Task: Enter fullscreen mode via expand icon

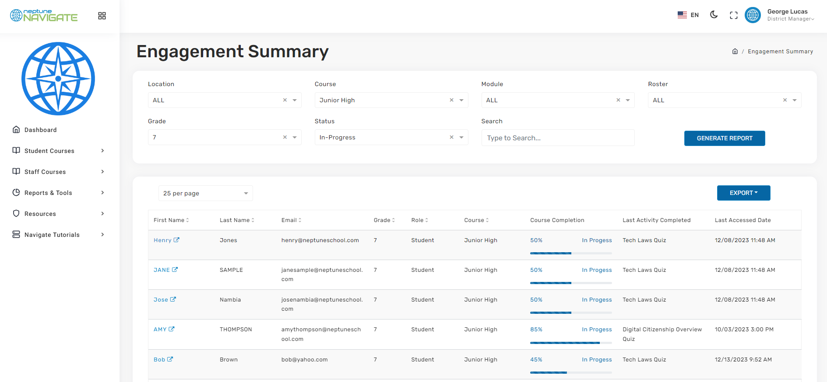Action: [734, 15]
